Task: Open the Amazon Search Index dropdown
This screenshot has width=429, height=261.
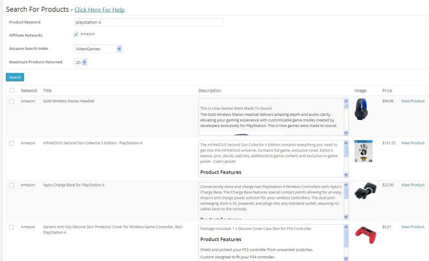Action: pyautogui.click(x=98, y=49)
